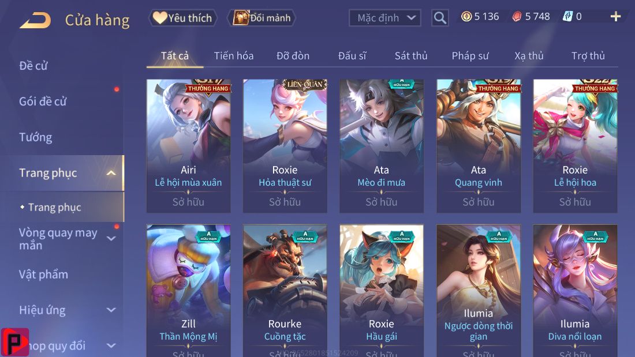Open the Mặc định sort dropdown
Viewport: 635px width, 357px height.
coord(384,18)
